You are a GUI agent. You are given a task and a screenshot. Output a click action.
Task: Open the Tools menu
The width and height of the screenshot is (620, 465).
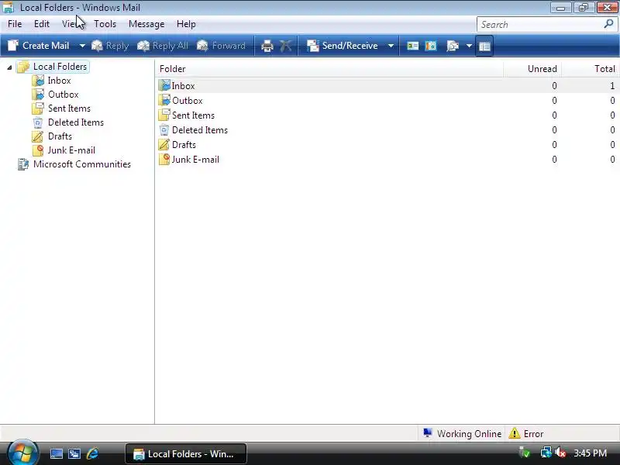[105, 24]
